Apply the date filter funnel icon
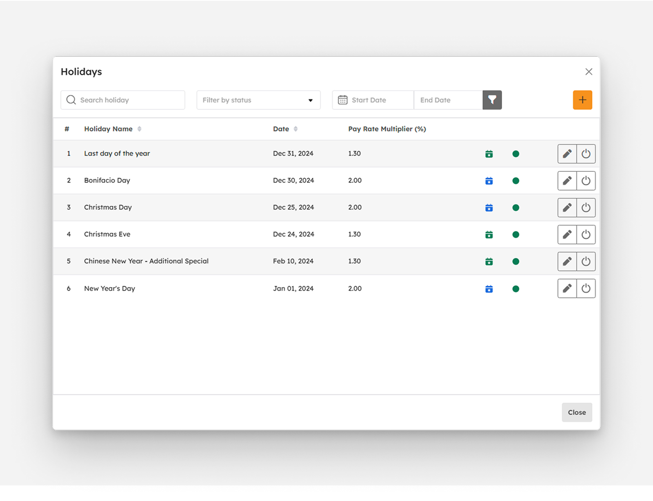 tap(492, 100)
